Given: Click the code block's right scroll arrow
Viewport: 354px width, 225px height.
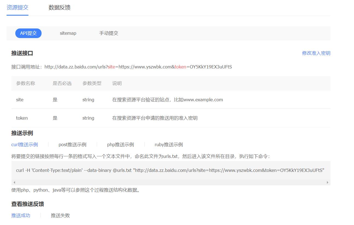Looking at the screenshot, I should coord(327,182).
